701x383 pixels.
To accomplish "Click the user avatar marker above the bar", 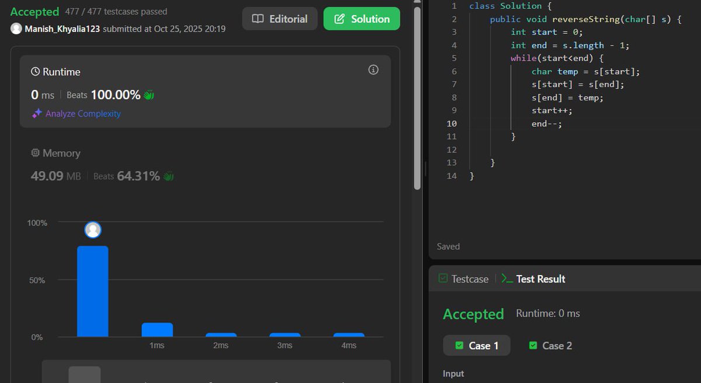I will click(x=92, y=230).
